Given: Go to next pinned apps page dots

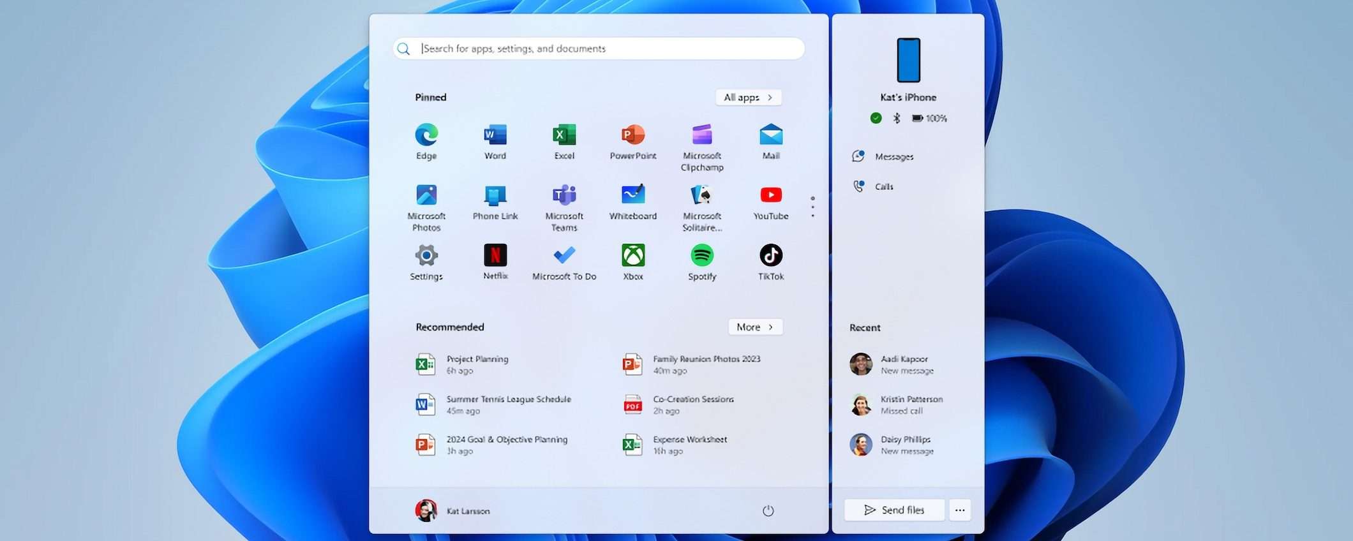Looking at the screenshot, I should pos(812,207).
